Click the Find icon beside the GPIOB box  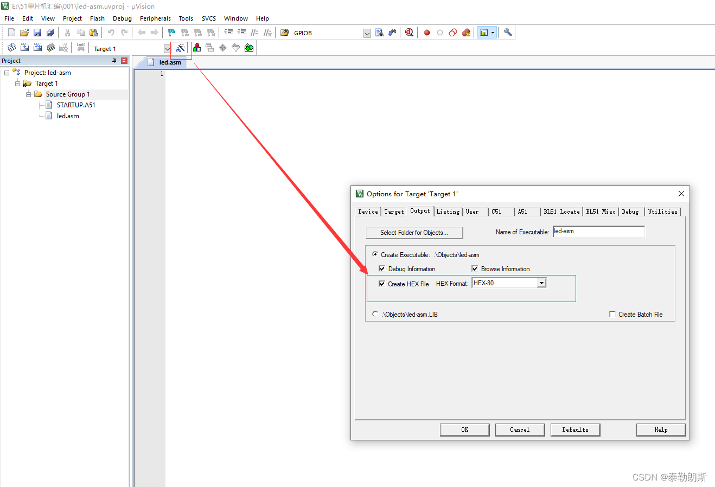[x=379, y=33]
